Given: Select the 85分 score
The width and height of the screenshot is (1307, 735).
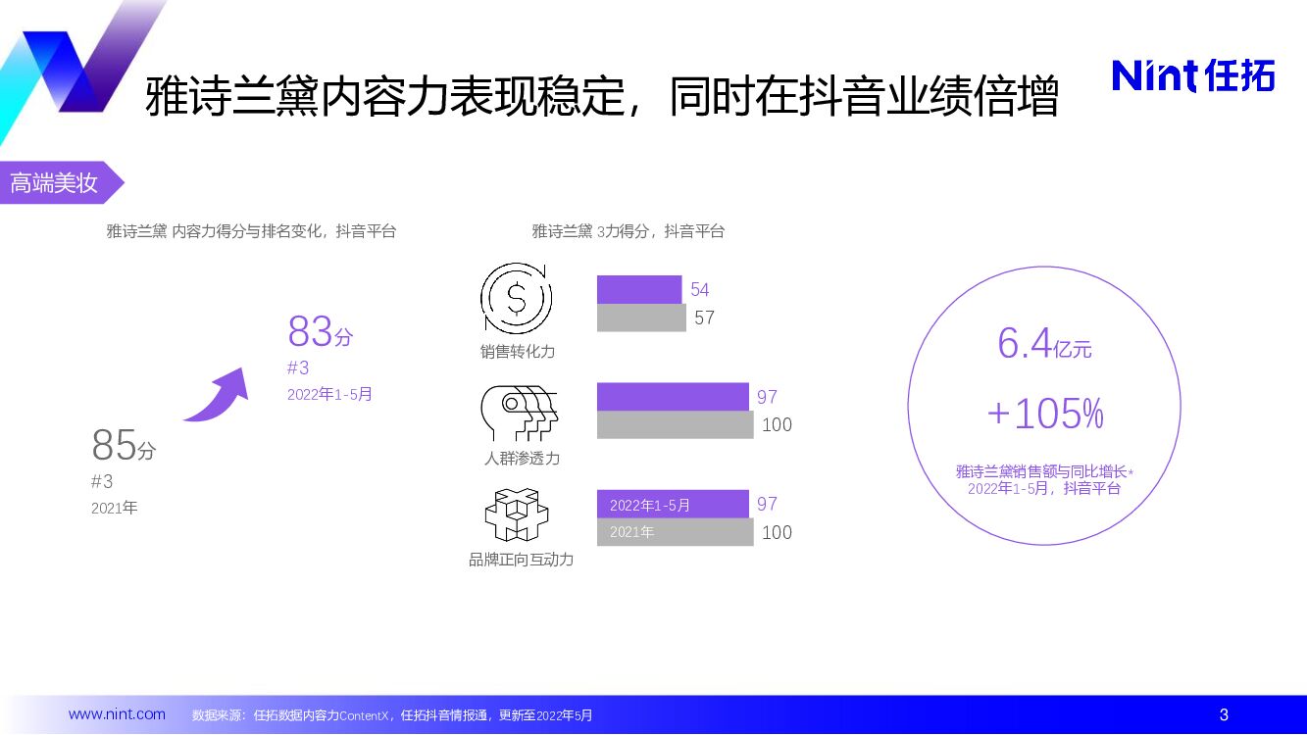Looking at the screenshot, I should coord(124,446).
